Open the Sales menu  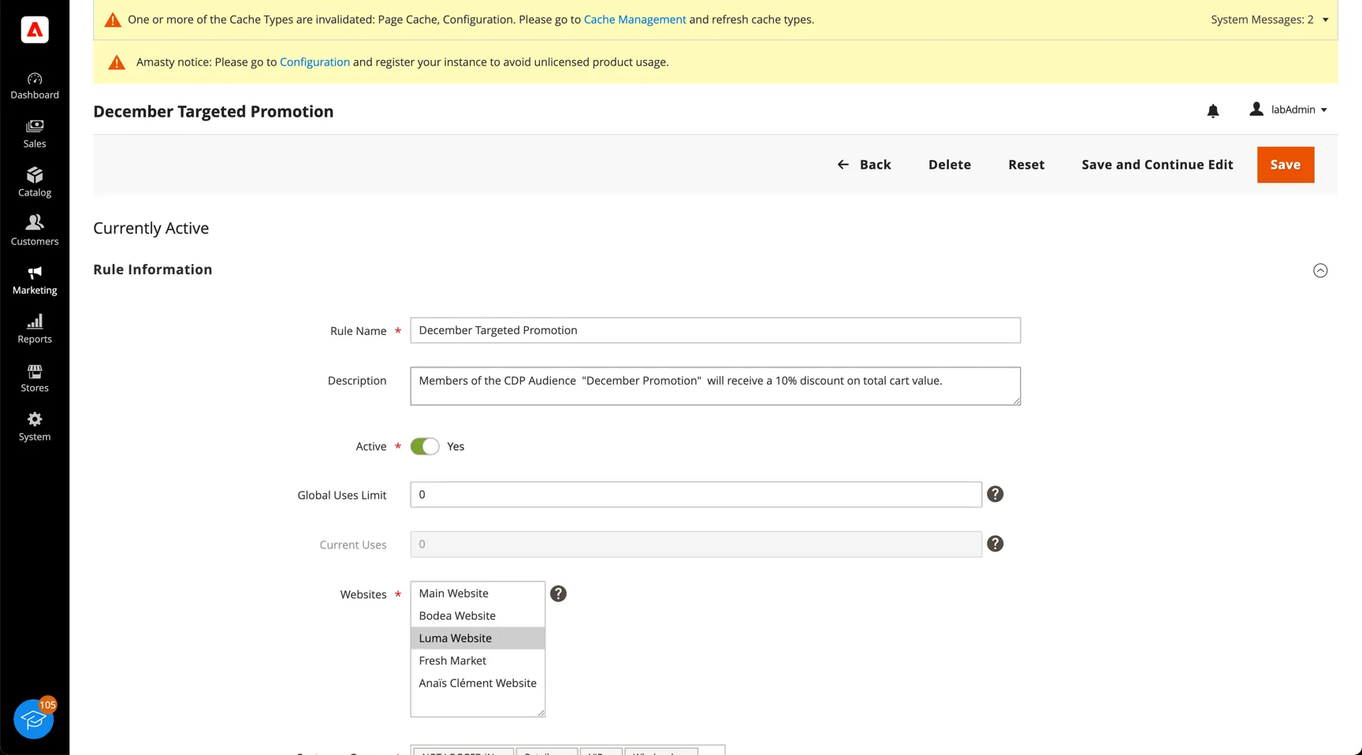point(35,134)
